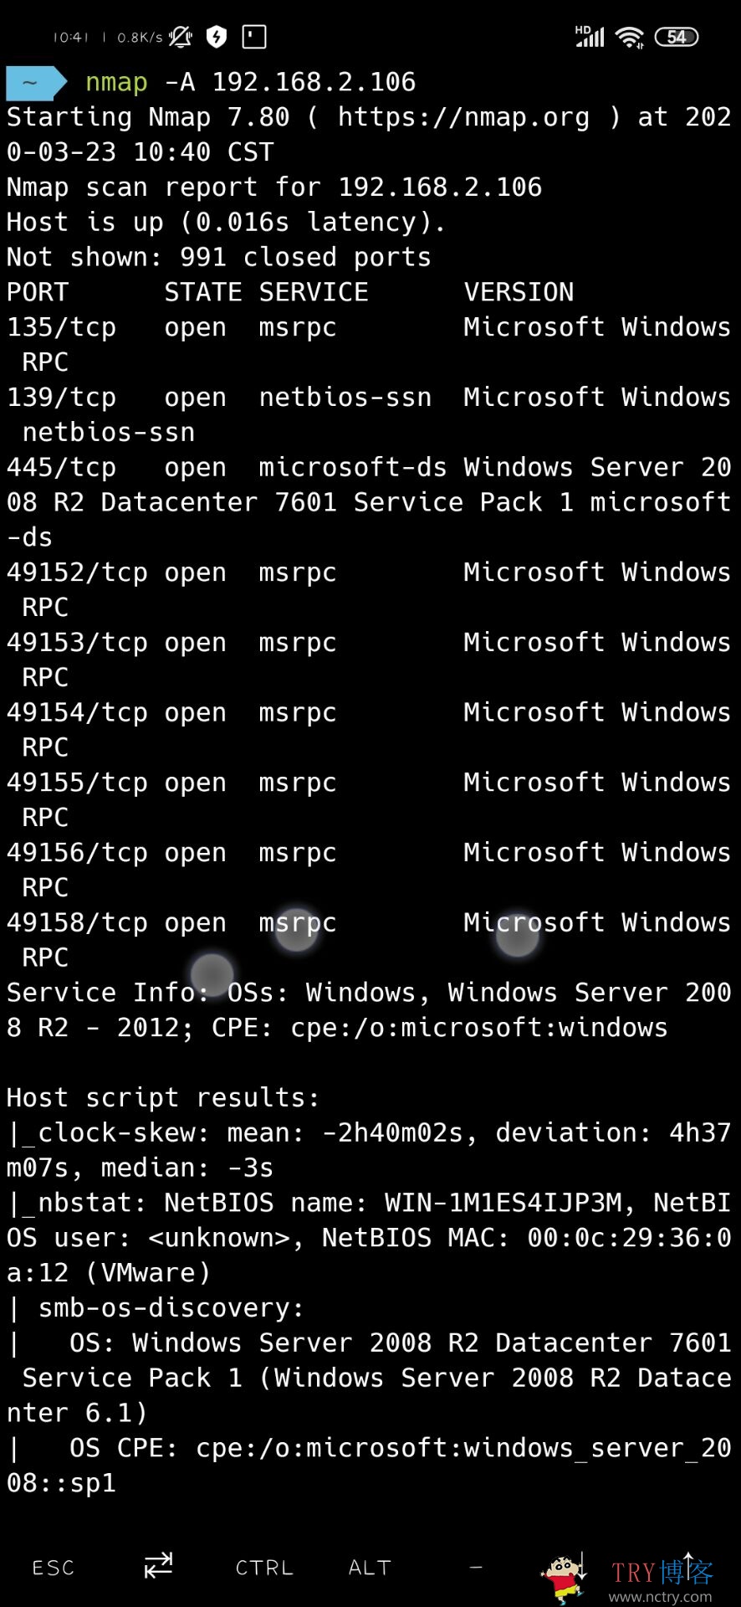The image size is (741, 1607).
Task: Open the www.nctry.com watermark link
Action: 661,1597
